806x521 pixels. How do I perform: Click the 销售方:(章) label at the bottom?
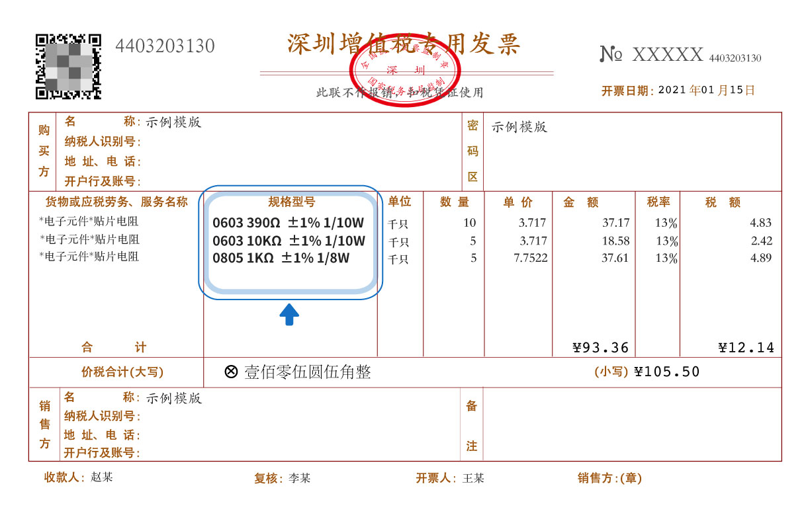(609, 478)
